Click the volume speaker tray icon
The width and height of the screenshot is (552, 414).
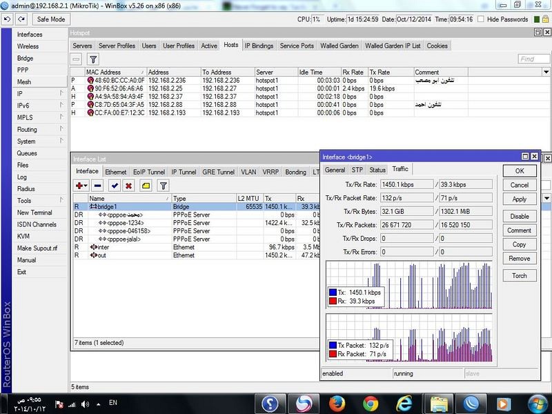click(85, 404)
